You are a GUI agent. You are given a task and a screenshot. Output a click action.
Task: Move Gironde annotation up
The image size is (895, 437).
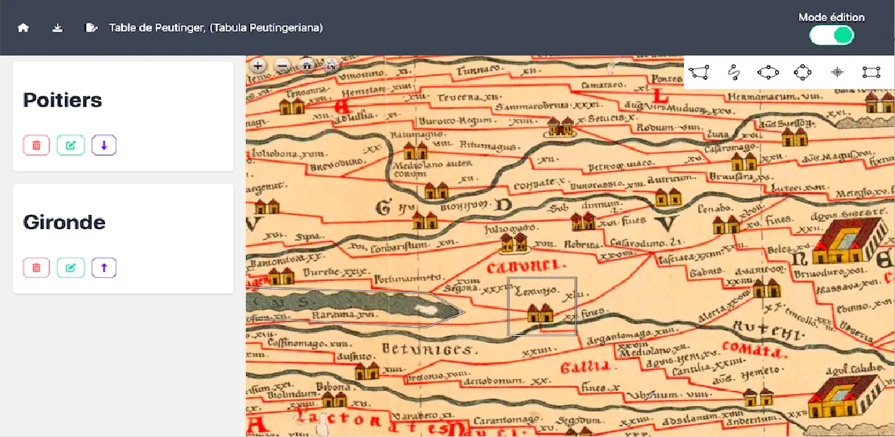[104, 268]
